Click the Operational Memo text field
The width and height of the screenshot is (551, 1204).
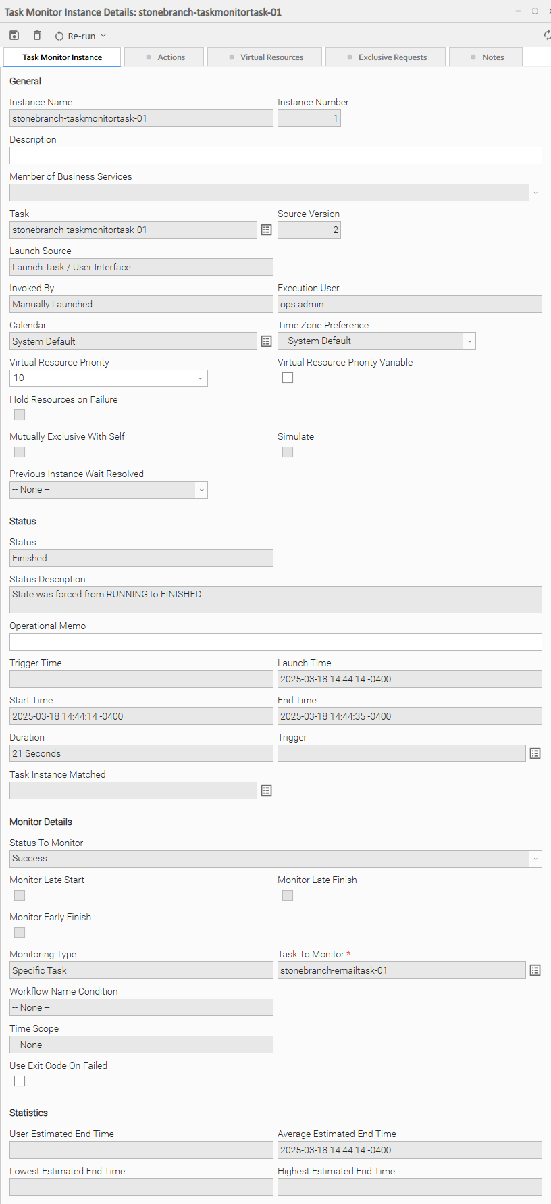(x=275, y=642)
